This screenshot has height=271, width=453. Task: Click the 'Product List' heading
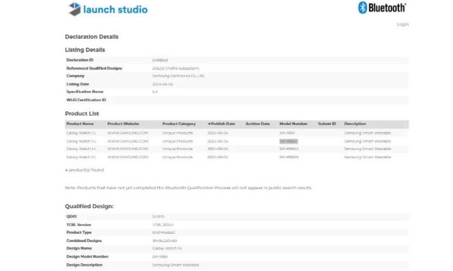tap(82, 114)
